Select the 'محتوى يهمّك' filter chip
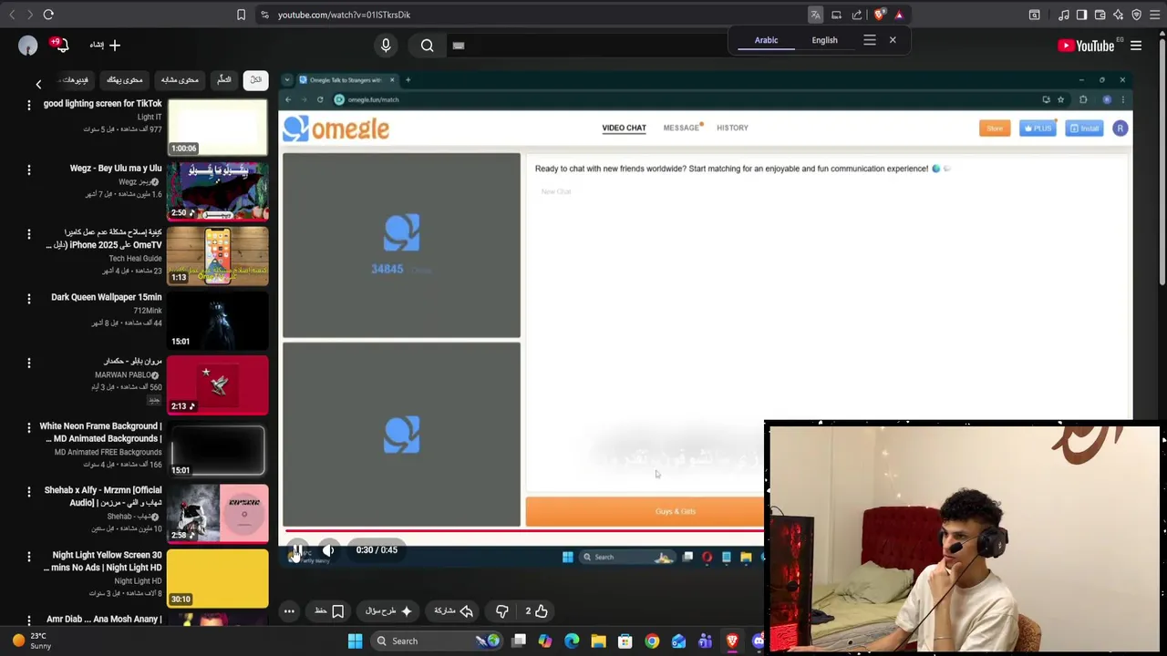Viewport: 1167px width, 656px height. (x=125, y=80)
